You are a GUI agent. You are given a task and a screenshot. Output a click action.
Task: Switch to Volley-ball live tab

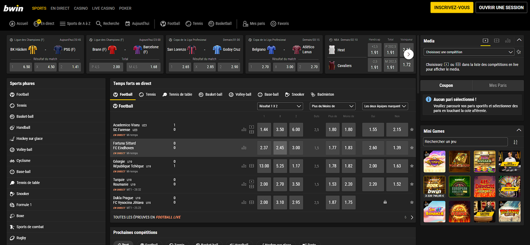pyautogui.click(x=240, y=94)
